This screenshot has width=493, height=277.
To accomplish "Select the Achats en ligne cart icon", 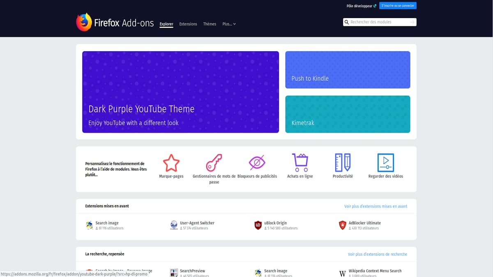I will (300, 163).
